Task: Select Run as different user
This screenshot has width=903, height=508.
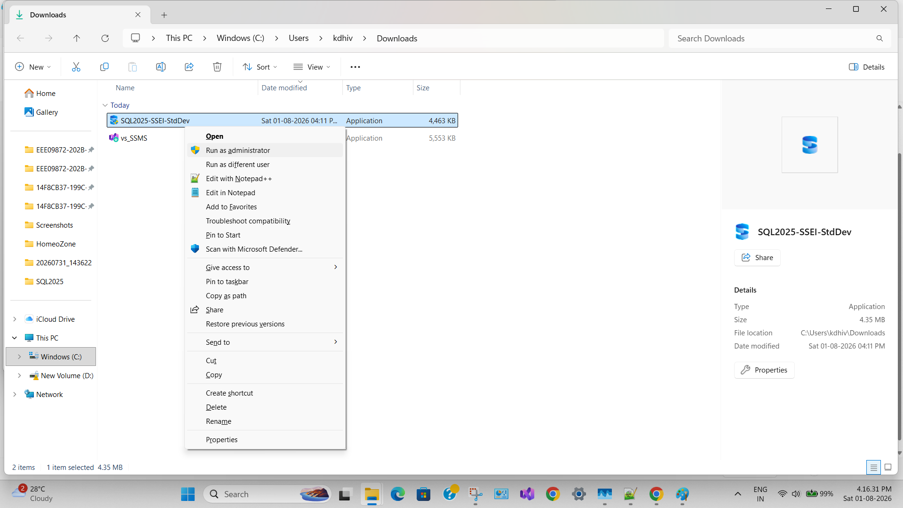Action: click(265, 164)
